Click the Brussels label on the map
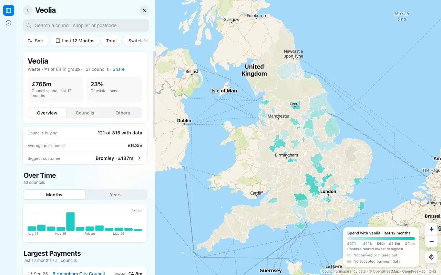 click(x=433, y=216)
